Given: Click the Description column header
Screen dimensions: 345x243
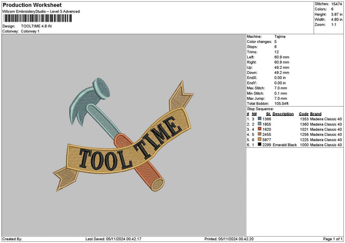Looking at the screenshot, I should point(283,113).
